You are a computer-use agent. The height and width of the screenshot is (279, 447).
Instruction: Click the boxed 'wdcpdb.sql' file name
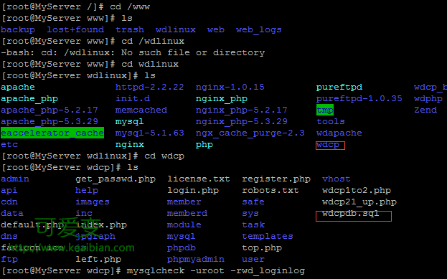point(351,214)
